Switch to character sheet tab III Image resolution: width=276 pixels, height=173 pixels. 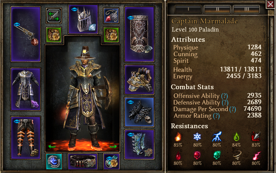click(246, 9)
